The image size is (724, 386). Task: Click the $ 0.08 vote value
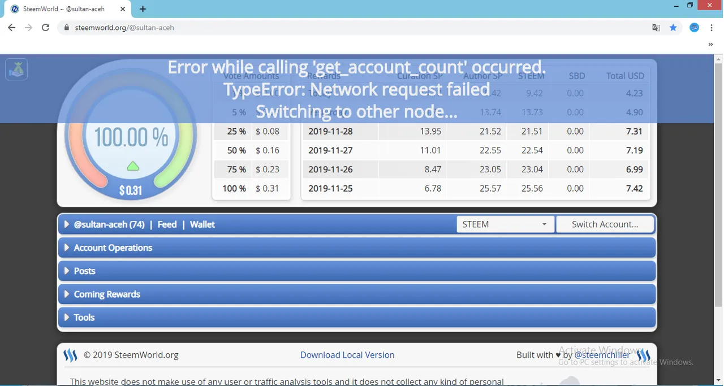(268, 131)
